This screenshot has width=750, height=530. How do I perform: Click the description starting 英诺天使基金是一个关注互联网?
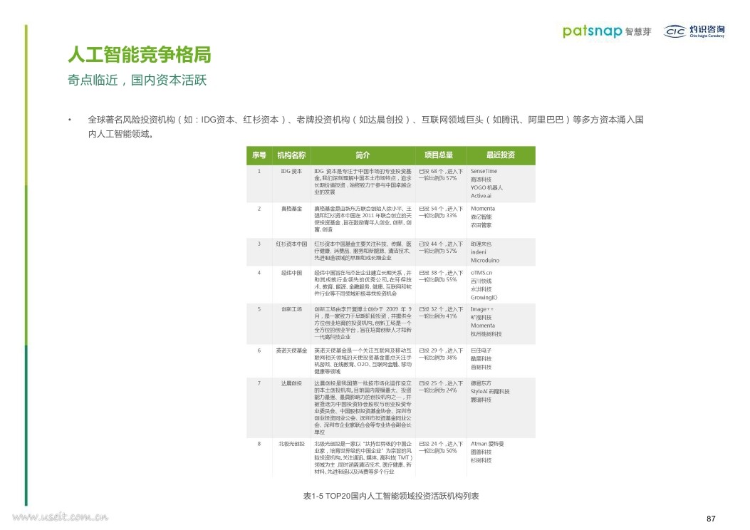click(x=363, y=361)
